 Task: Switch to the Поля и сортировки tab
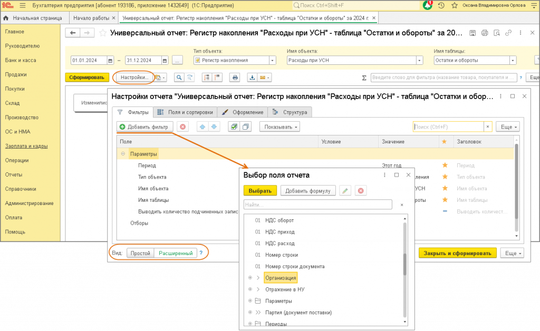185,112
